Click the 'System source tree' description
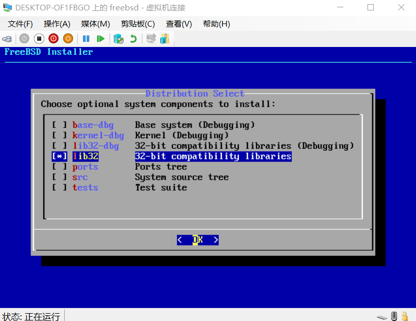 pos(182,177)
